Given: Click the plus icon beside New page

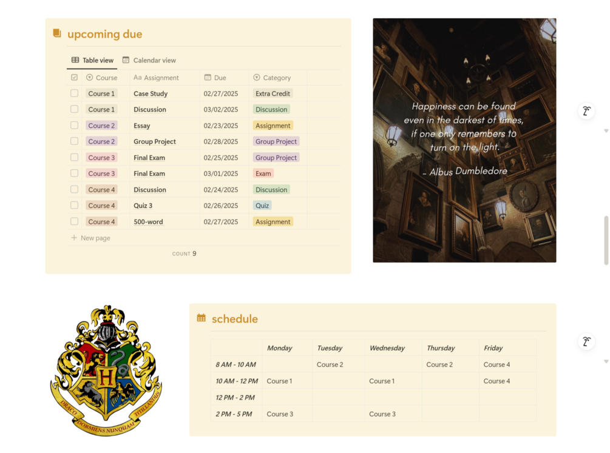Looking at the screenshot, I should [74, 238].
